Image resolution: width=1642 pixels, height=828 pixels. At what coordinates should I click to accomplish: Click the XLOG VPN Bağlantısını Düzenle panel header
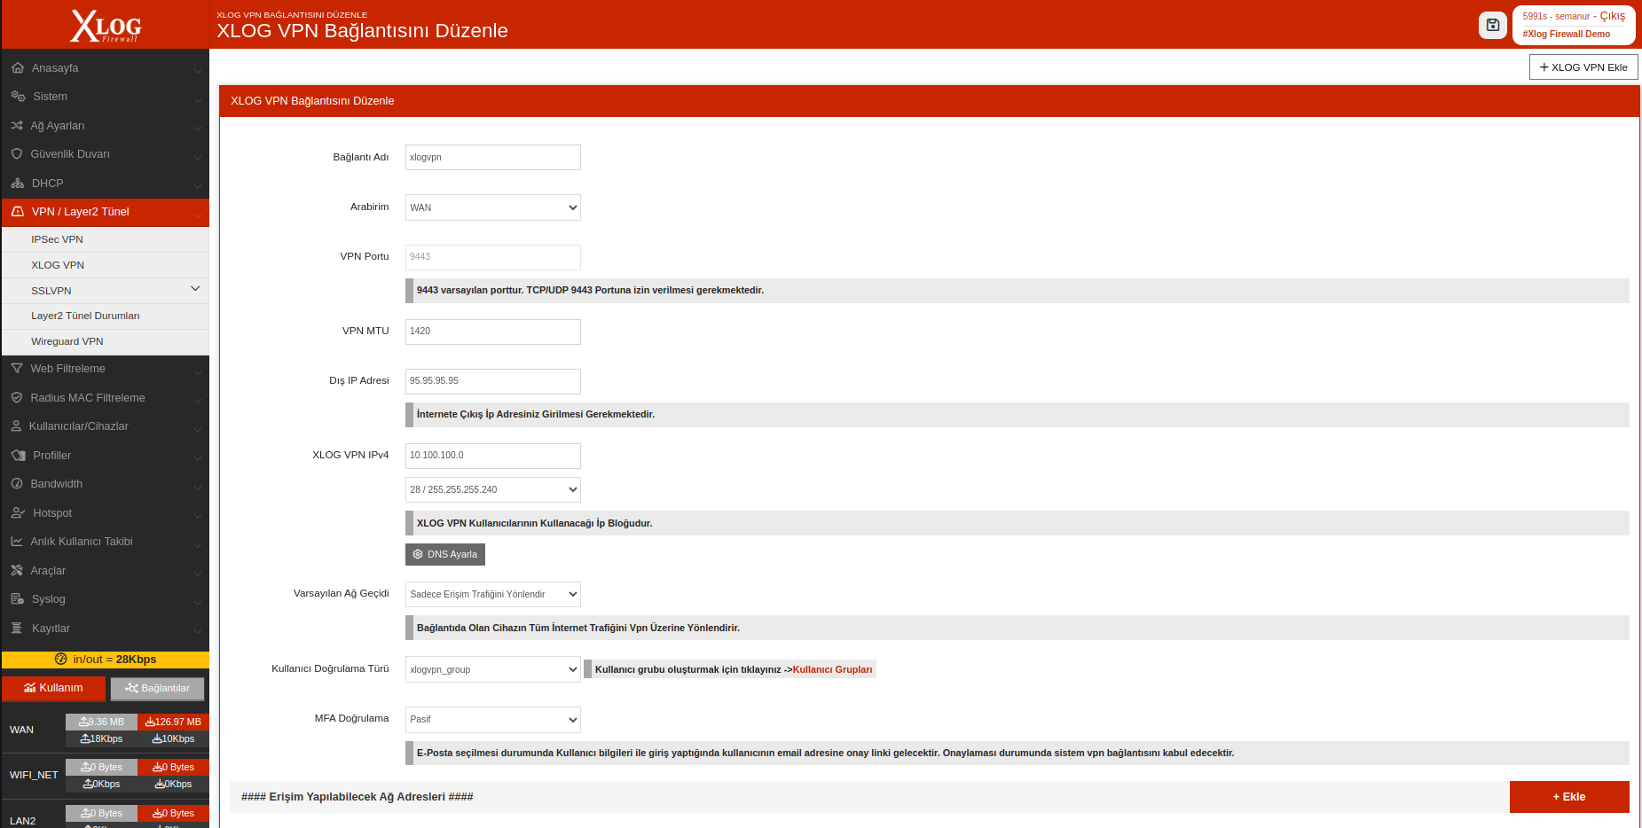click(x=929, y=101)
